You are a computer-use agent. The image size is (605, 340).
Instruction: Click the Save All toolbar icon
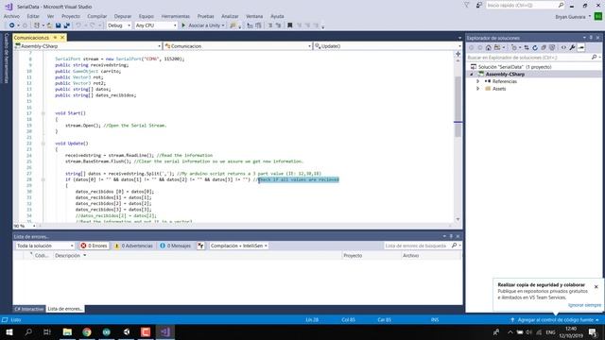(67, 25)
